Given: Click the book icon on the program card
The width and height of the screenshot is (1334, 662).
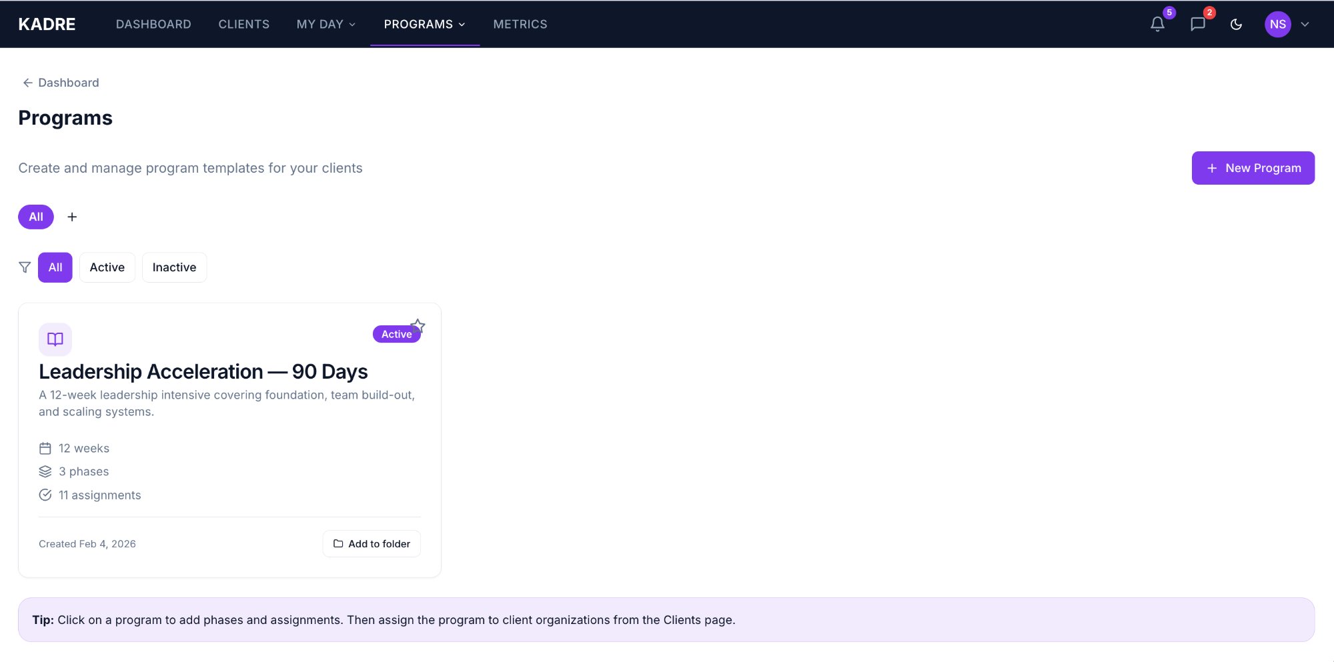Looking at the screenshot, I should (55, 339).
